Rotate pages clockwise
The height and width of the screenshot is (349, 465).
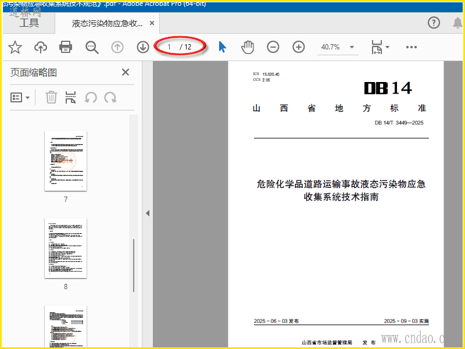coord(110,97)
